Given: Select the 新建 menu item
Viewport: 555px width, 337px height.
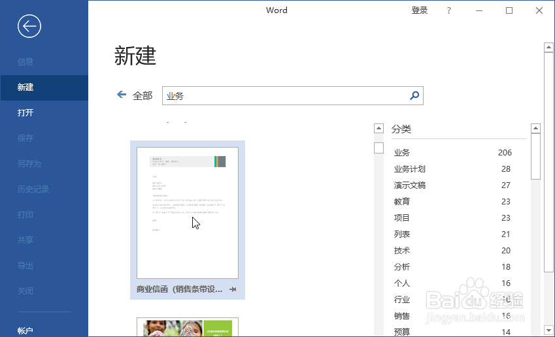Looking at the screenshot, I should coord(44,88).
